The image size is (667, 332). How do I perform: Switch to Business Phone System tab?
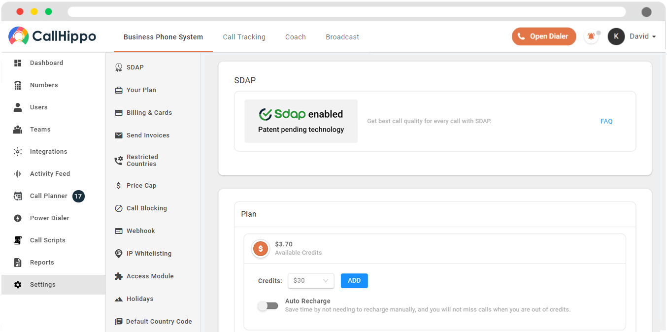163,37
